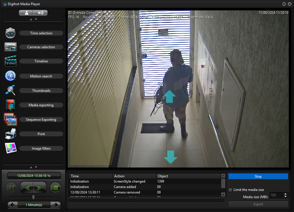The width and height of the screenshot is (294, 212).
Task: Click the Media size (MB) input field
Action: pyautogui.click(x=276, y=195)
